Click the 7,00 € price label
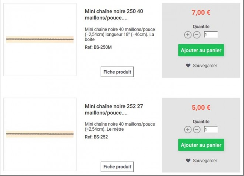This screenshot has width=244, height=176. (201, 13)
